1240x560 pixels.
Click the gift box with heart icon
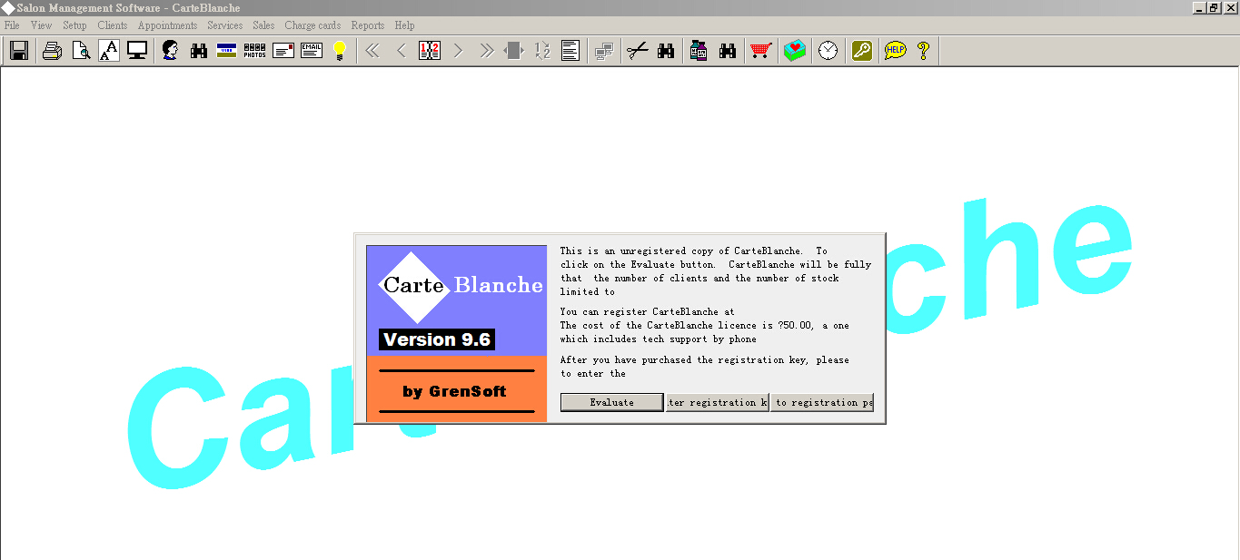(x=794, y=51)
